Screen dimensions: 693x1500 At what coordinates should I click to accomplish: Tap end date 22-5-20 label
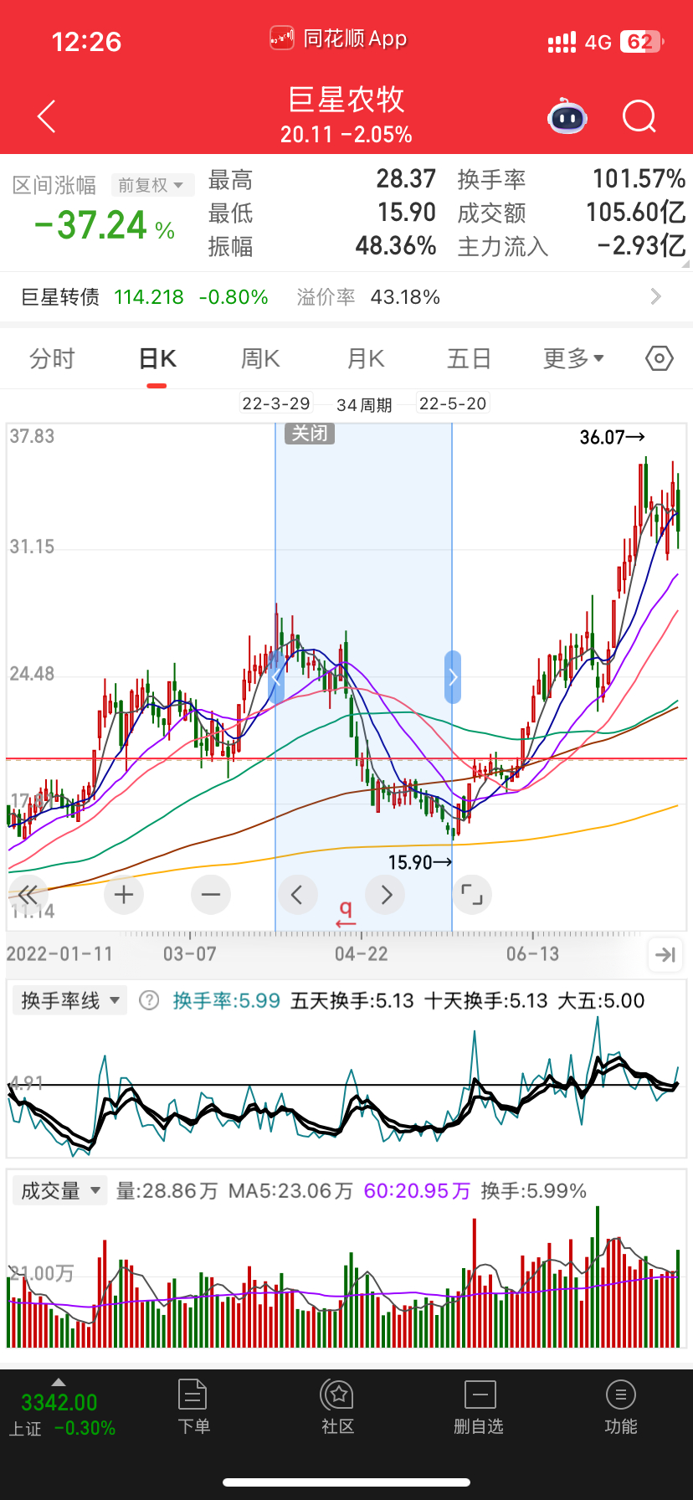[453, 404]
